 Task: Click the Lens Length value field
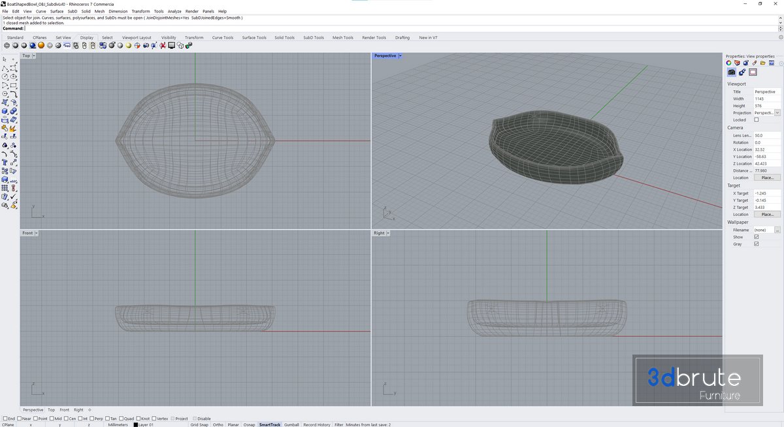click(766, 136)
